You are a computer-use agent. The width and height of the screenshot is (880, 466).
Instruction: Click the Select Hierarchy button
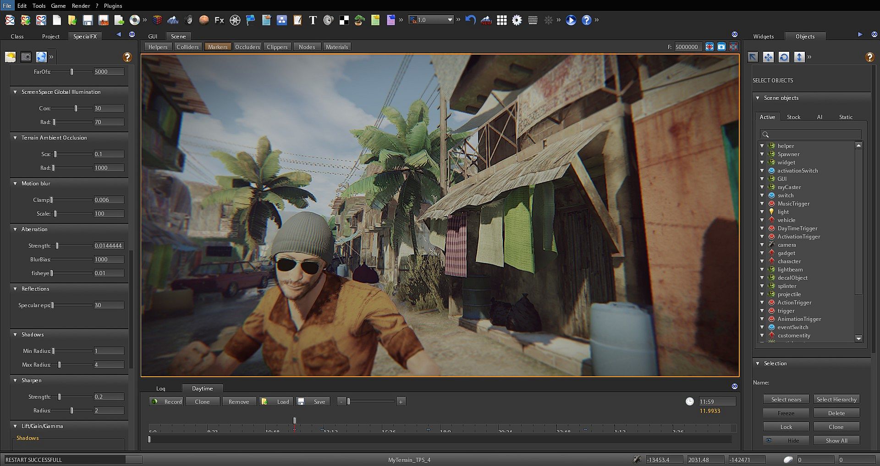(x=836, y=400)
